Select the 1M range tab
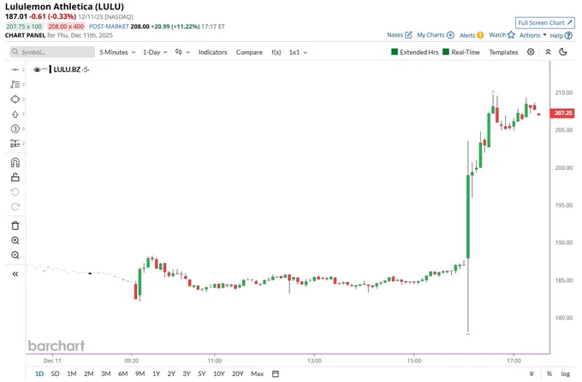The width and height of the screenshot is (582, 382). 72,373
